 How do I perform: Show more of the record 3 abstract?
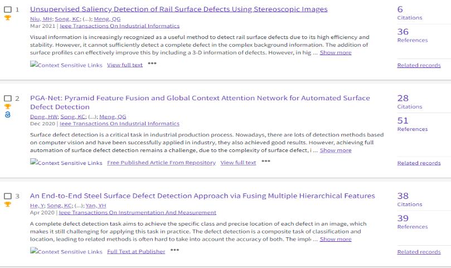pos(335,239)
